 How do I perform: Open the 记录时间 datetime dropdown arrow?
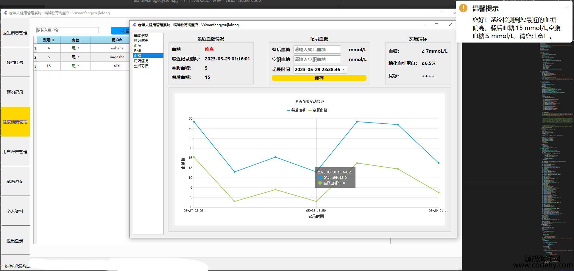coord(344,69)
